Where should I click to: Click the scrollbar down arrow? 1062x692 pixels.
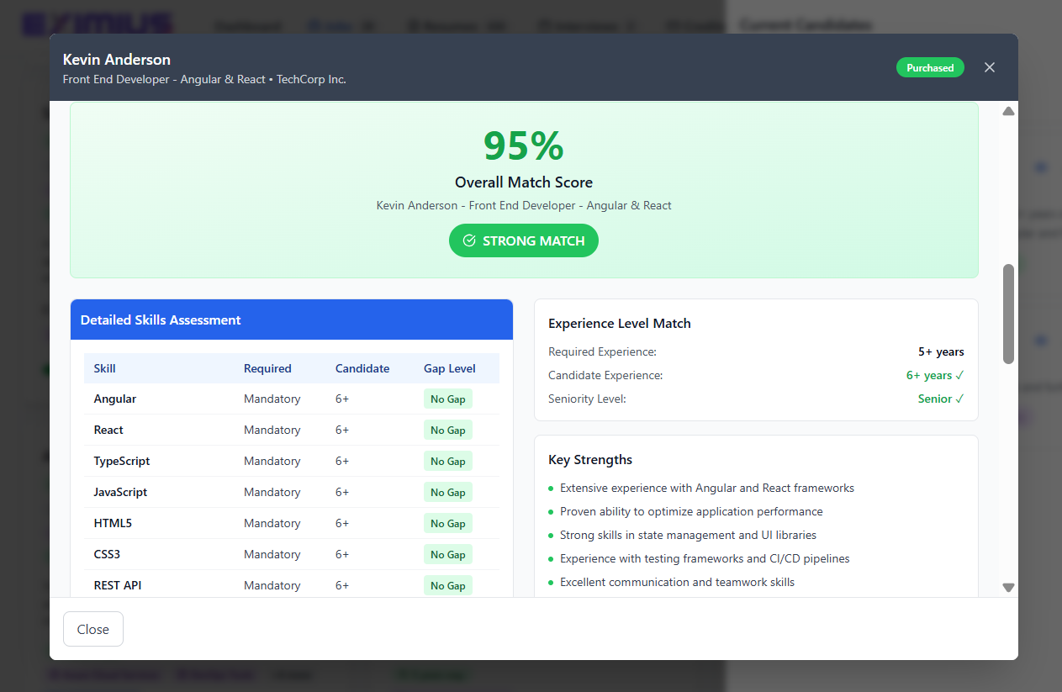[x=1008, y=588]
